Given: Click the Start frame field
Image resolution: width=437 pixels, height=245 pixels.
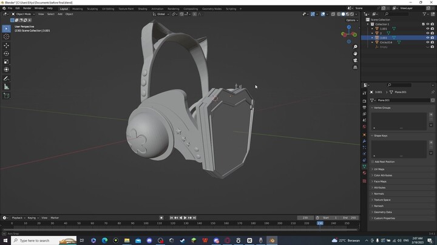Looking at the screenshot, I should coord(330,218).
